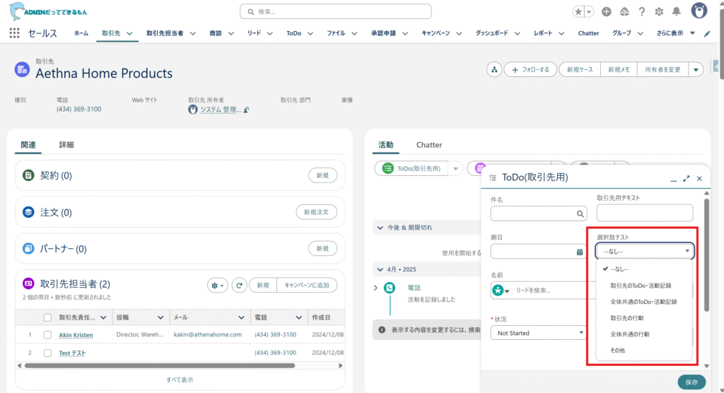Click the global create plus icon
Image resolution: width=724 pixels, height=393 pixels.
(x=606, y=12)
